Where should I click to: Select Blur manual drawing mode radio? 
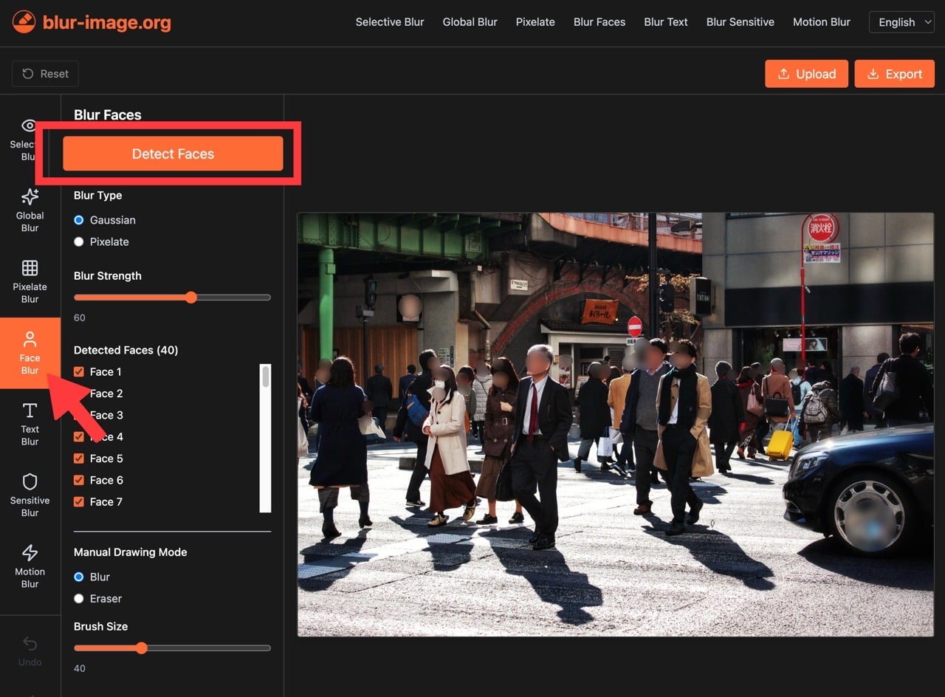click(x=79, y=577)
